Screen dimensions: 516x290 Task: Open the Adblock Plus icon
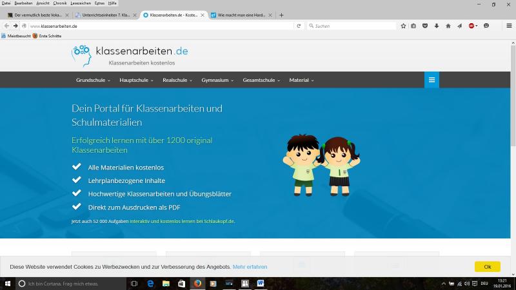(471, 26)
